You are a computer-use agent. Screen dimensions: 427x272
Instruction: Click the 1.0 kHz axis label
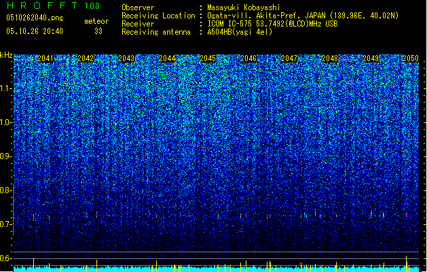(x=6, y=122)
